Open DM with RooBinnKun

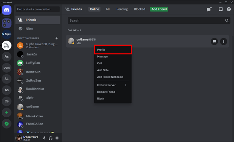[38, 89]
